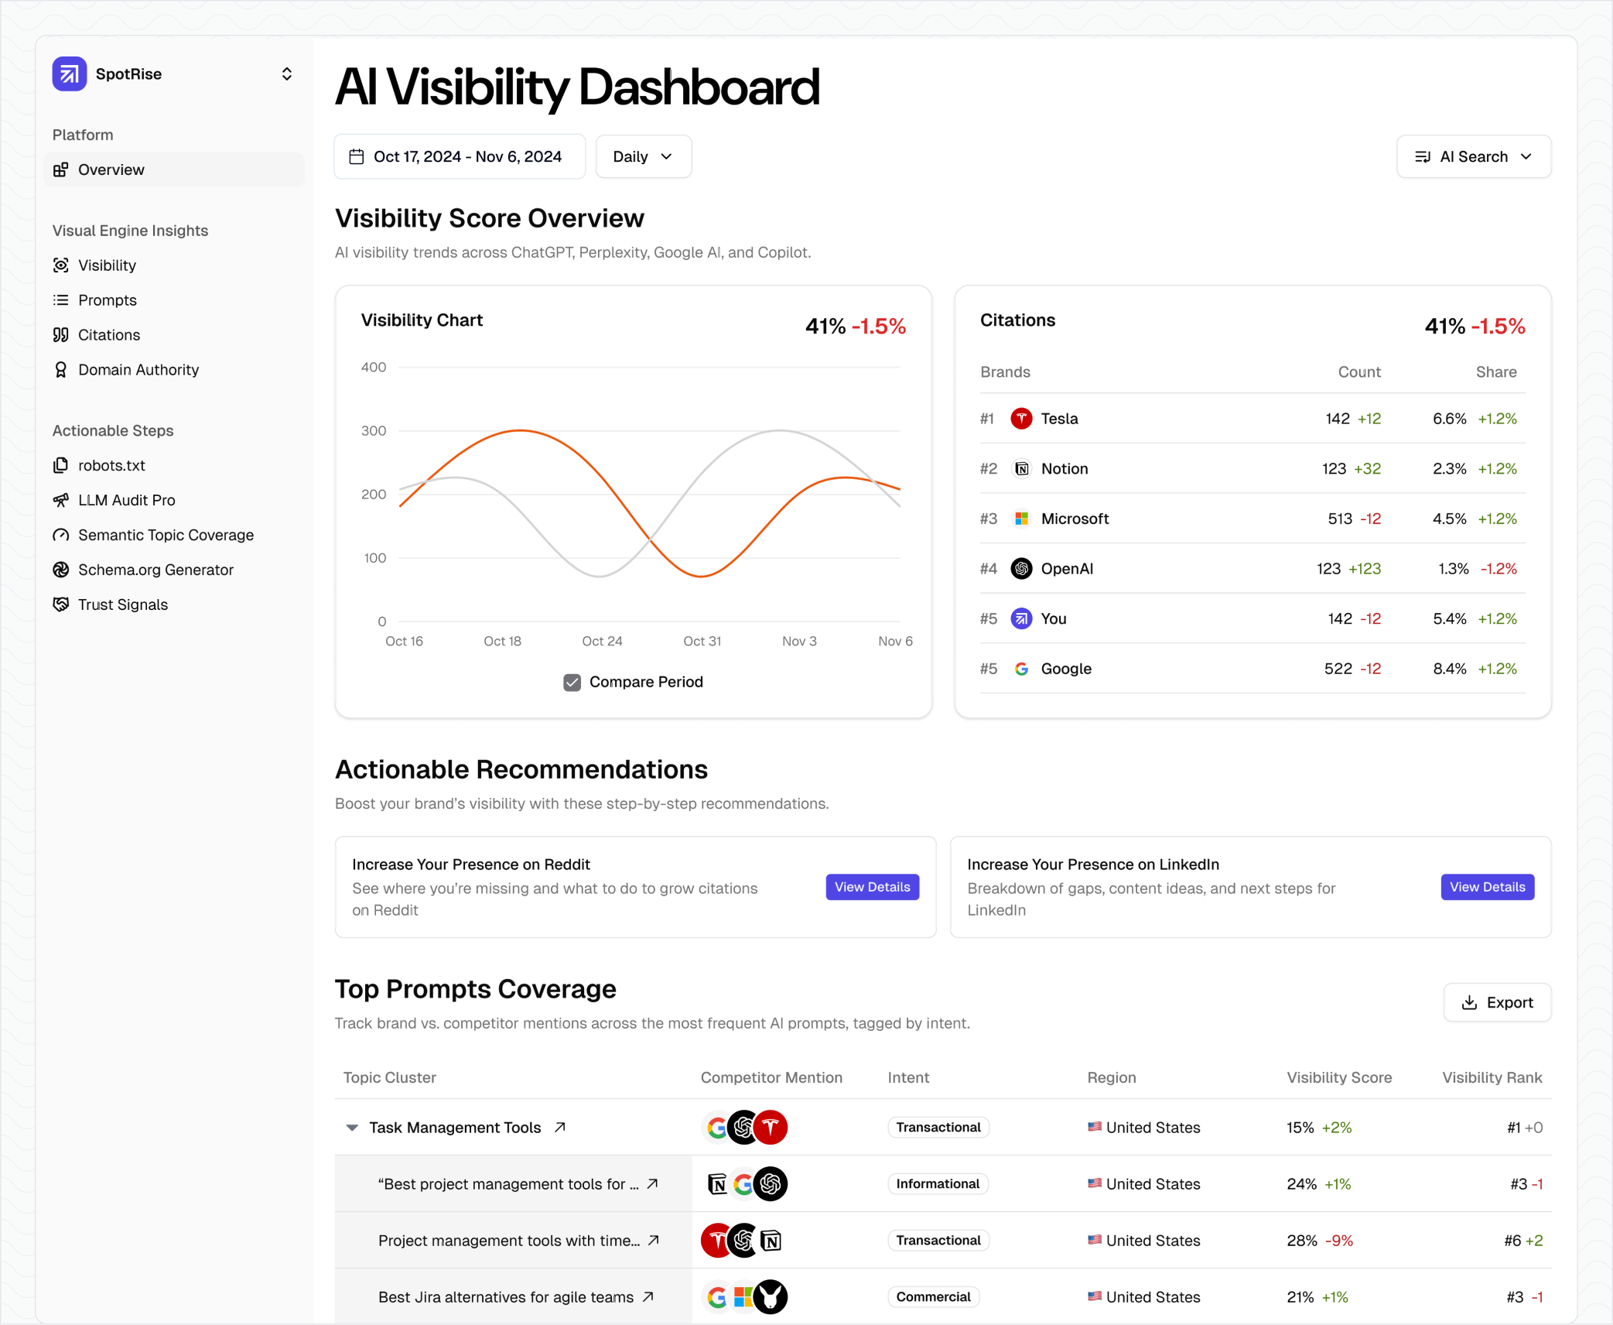Click the OpenAI logo in Citations

(1021, 569)
